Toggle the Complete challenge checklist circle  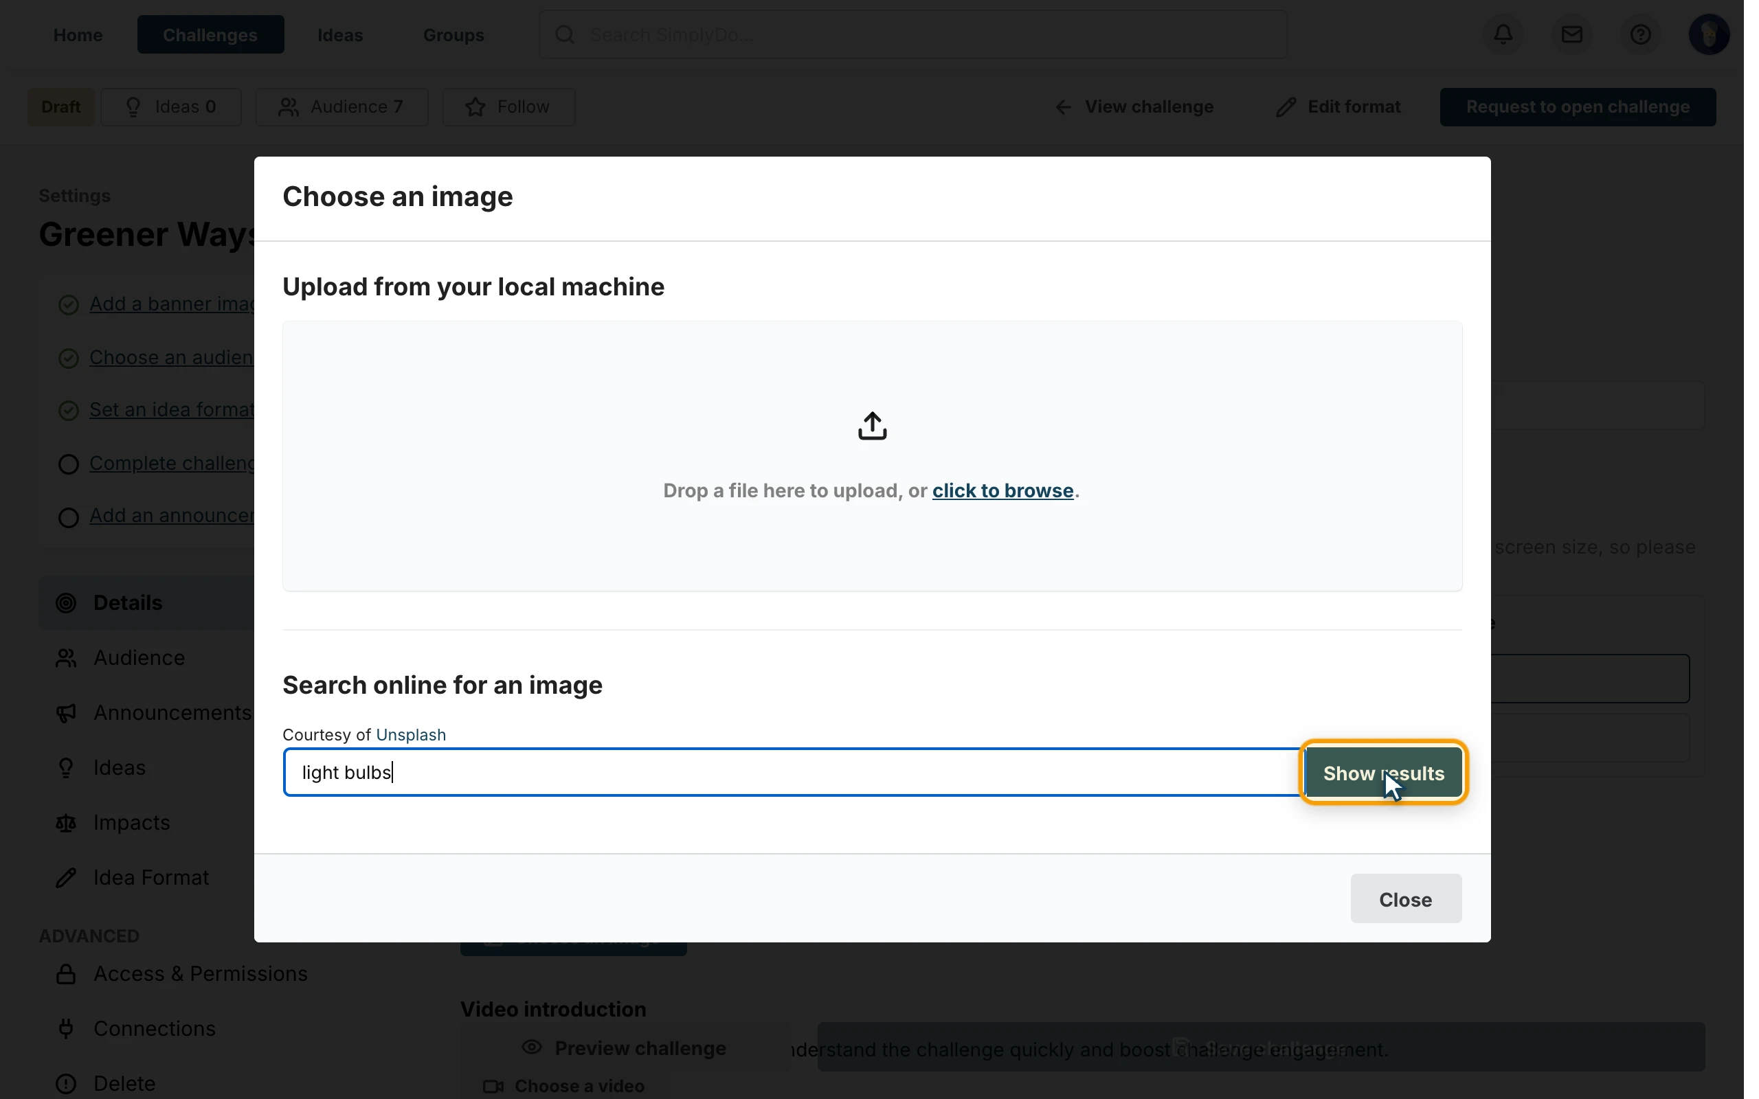[x=68, y=464]
